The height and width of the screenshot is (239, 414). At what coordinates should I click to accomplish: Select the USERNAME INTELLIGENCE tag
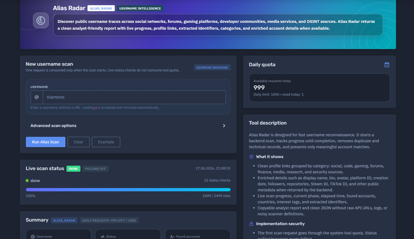coord(140,8)
